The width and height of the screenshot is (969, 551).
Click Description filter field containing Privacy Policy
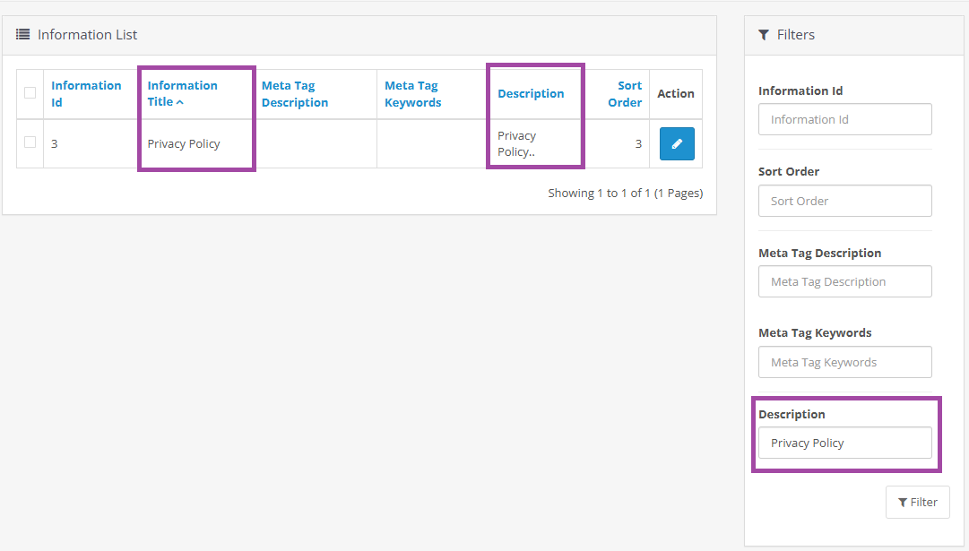tap(844, 443)
